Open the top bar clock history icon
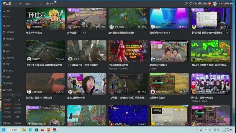 (x=186, y=4)
